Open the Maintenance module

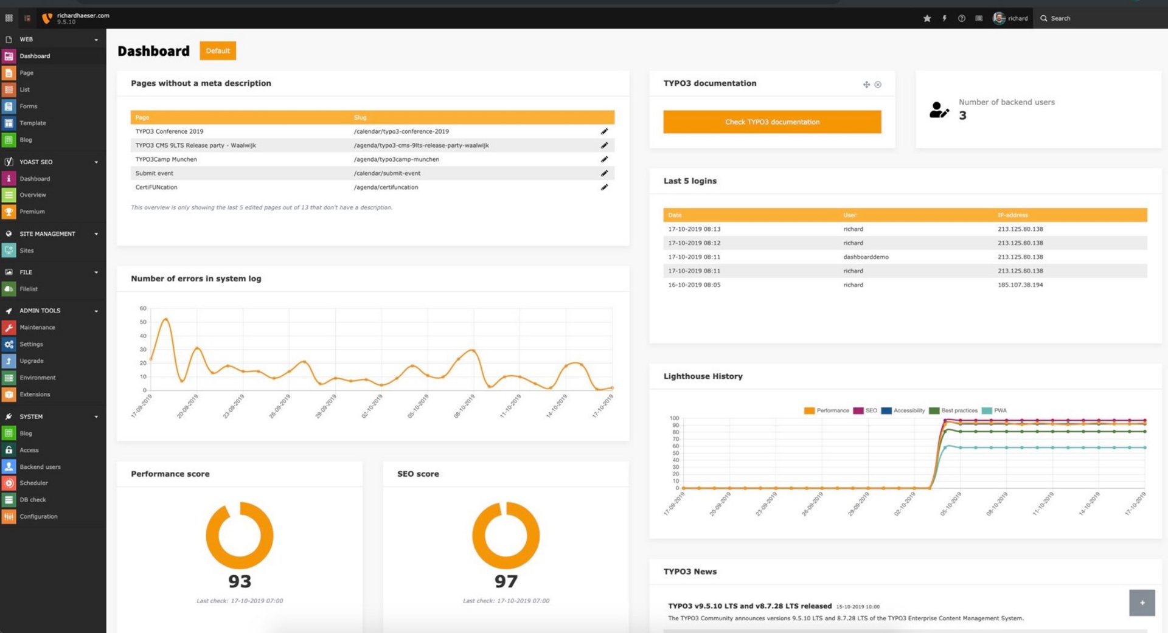click(x=53, y=328)
